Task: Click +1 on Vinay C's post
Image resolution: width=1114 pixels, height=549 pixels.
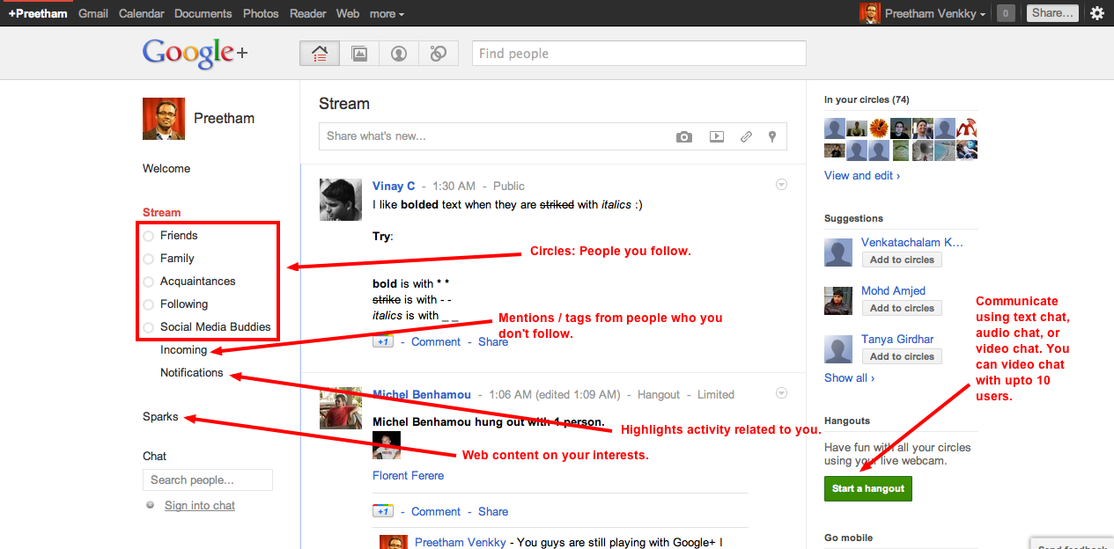Action: tap(383, 341)
